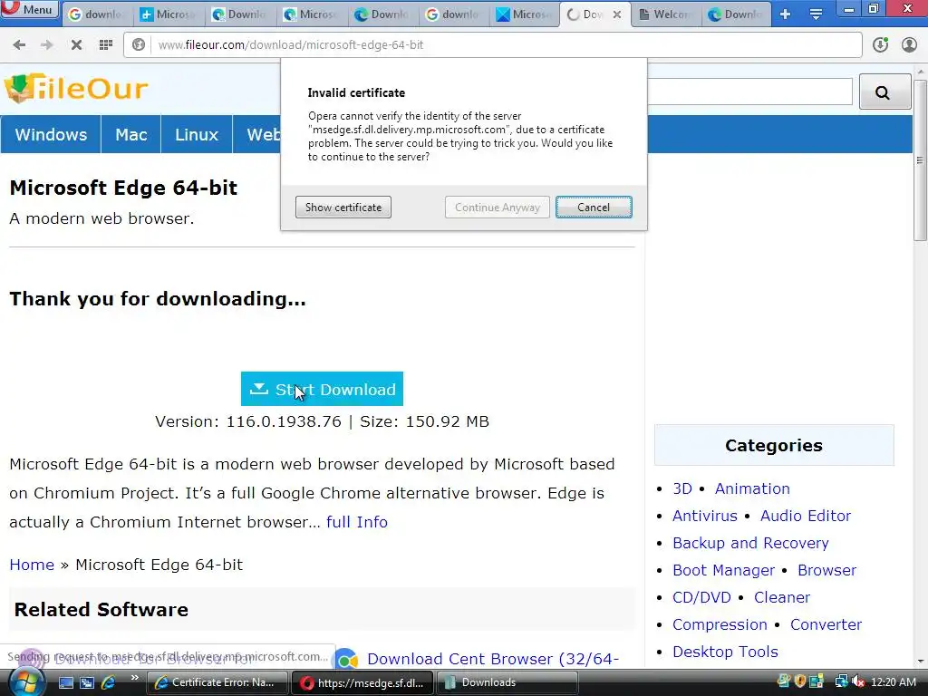The width and height of the screenshot is (928, 696).
Task: Click Switch between windows quick launch icon
Action: coord(87,682)
